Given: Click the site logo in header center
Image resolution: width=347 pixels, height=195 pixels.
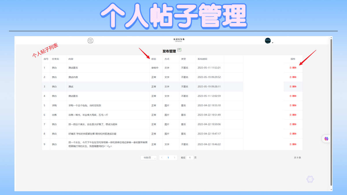Looking at the screenshot, I should pos(179,40).
